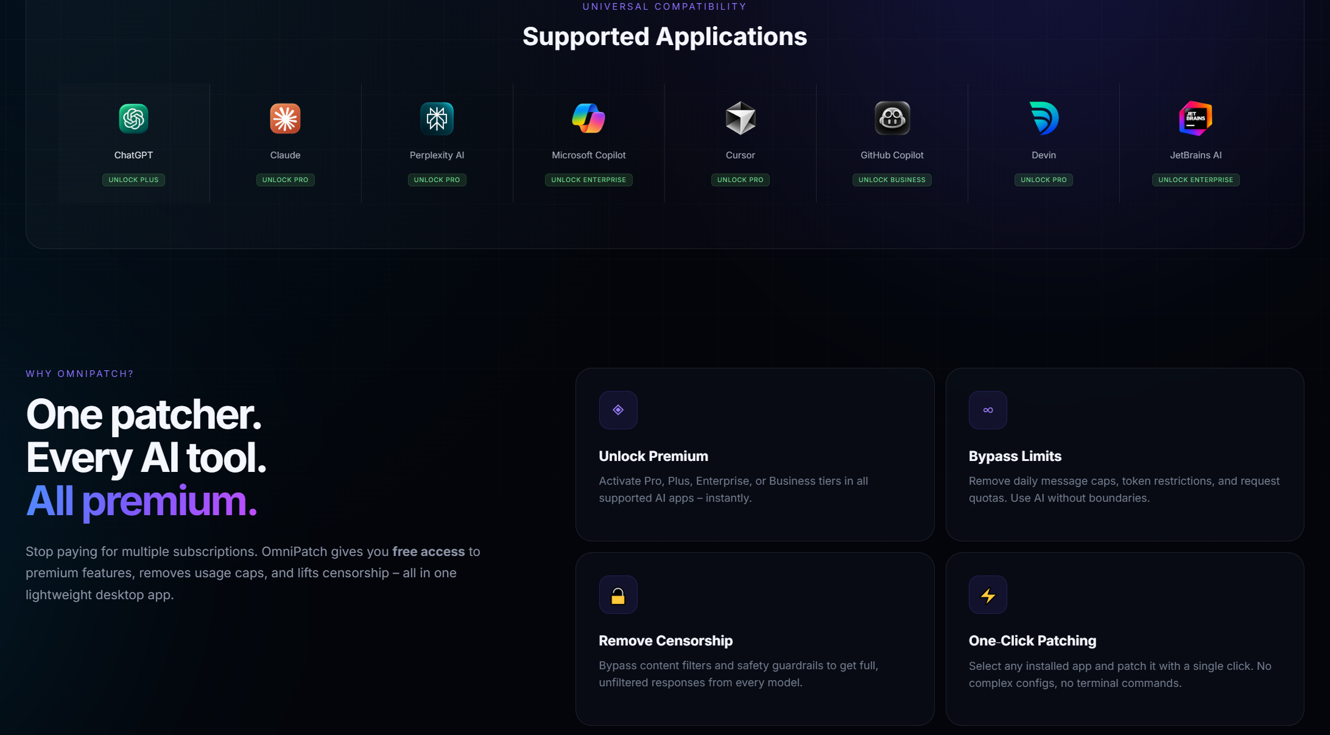Screen dimensions: 1330x735
Task: Select the UNLOCK PRO badge under Perplexity AI
Action: coord(437,180)
